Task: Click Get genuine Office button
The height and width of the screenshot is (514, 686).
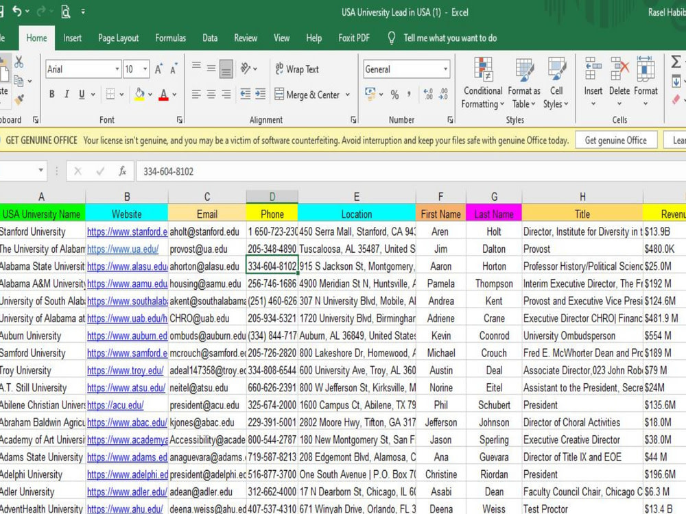Action: click(615, 140)
